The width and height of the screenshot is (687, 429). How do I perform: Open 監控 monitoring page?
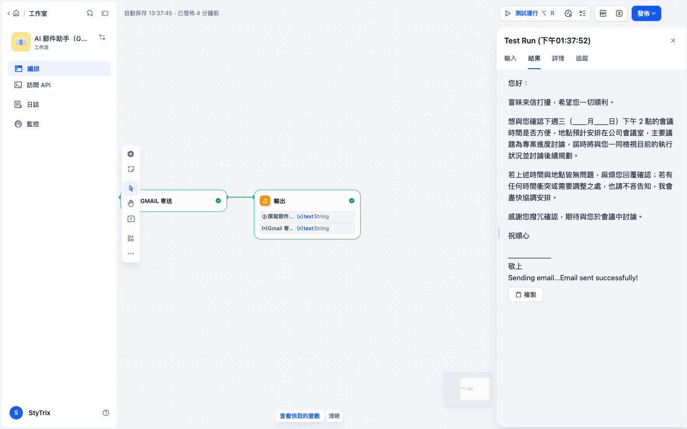[x=59, y=124]
